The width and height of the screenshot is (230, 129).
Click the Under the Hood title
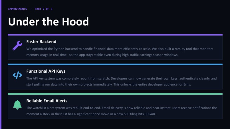coord(49,22)
